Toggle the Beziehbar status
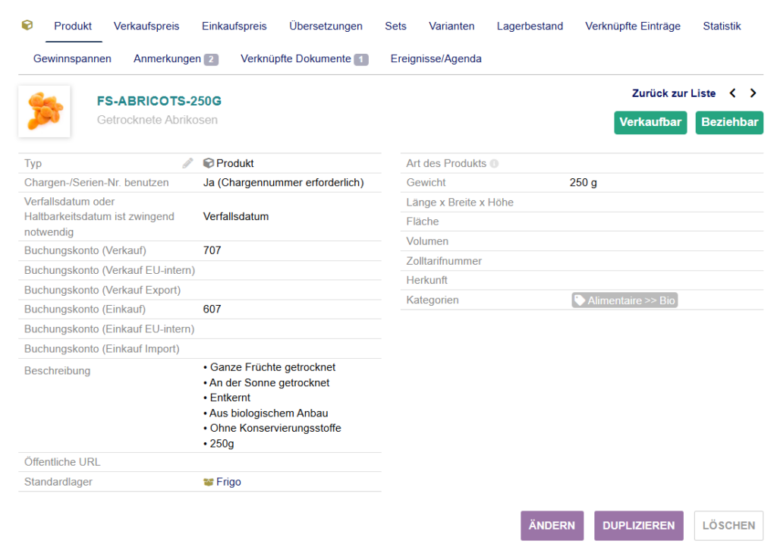The height and width of the screenshot is (547, 777). pyautogui.click(x=728, y=122)
